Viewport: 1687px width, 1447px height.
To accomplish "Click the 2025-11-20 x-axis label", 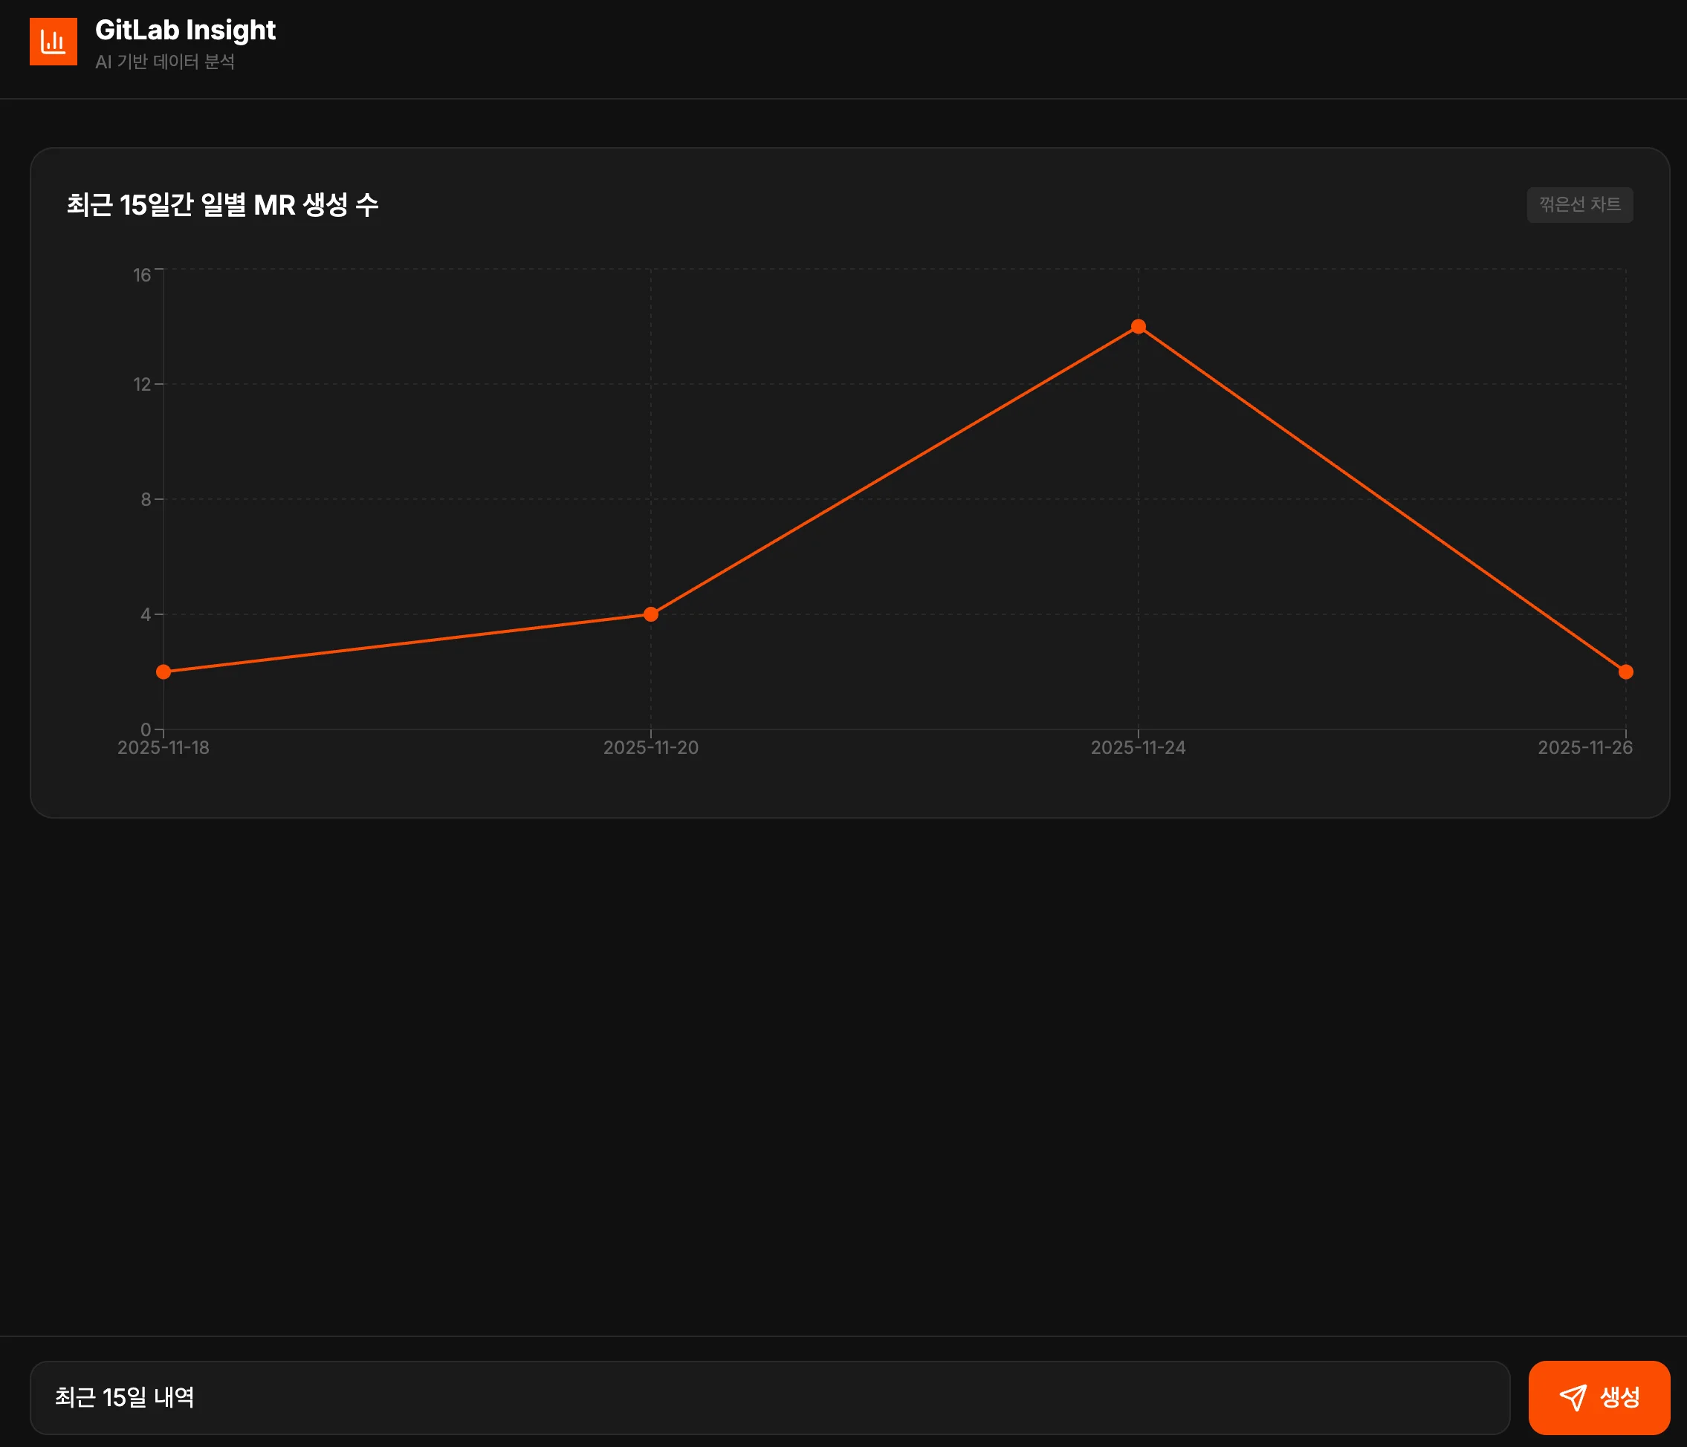I will click(650, 747).
